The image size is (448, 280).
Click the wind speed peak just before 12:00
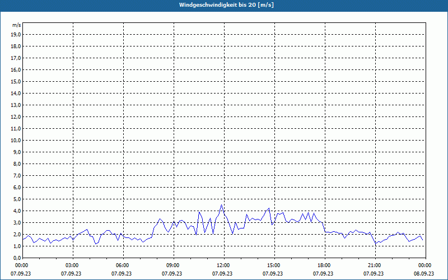click(221, 205)
